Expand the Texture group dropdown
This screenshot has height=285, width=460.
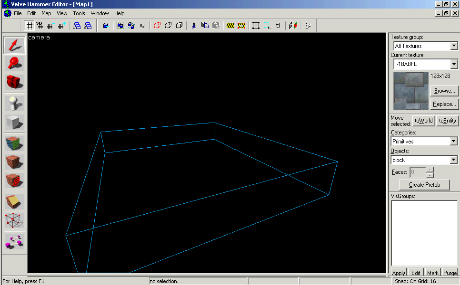pos(454,46)
